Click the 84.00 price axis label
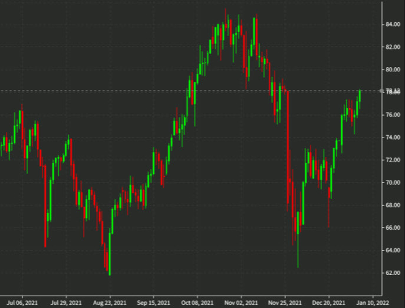The image size is (405, 308). 393,25
